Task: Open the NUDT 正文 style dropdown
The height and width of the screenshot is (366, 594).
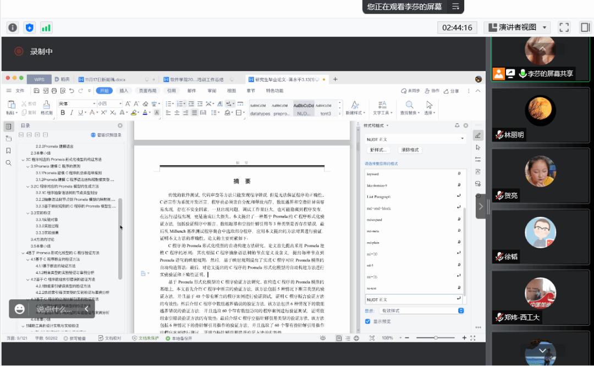Action: coord(415,139)
